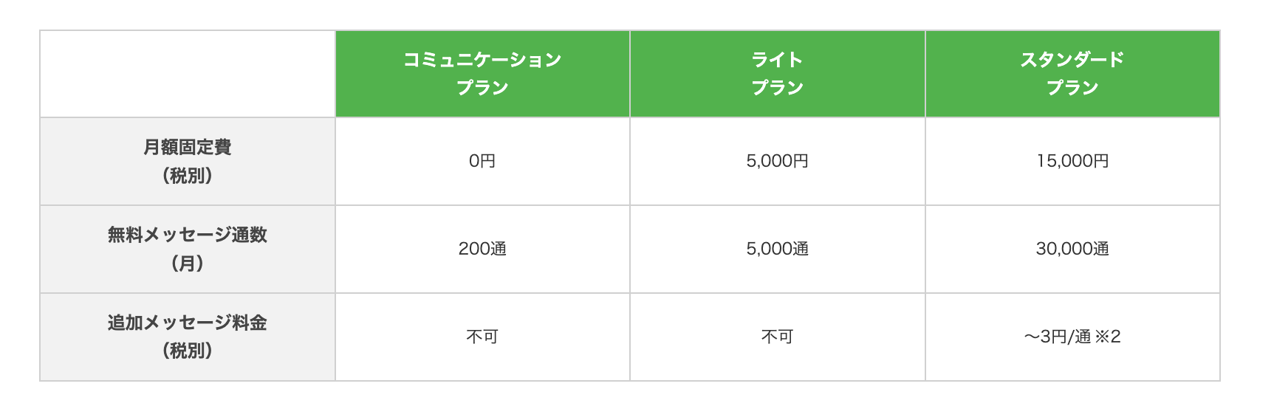1274x406 pixels.
Task: Click the 無料メッセージ通数 row label
Action: coord(187,235)
